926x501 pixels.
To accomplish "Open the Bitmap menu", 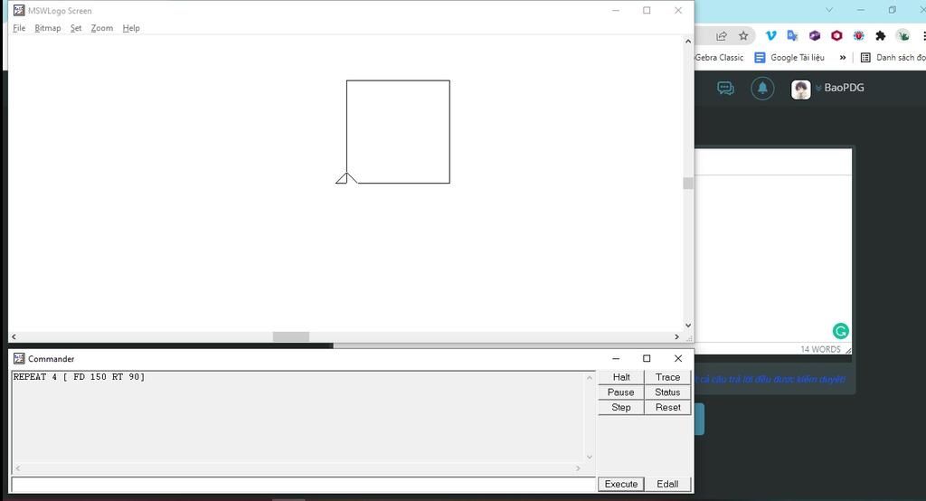I will point(47,28).
